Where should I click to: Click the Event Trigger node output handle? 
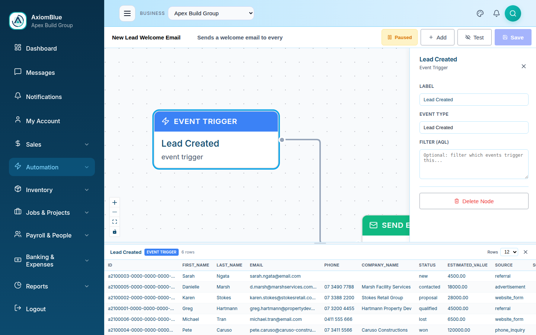[282, 140]
